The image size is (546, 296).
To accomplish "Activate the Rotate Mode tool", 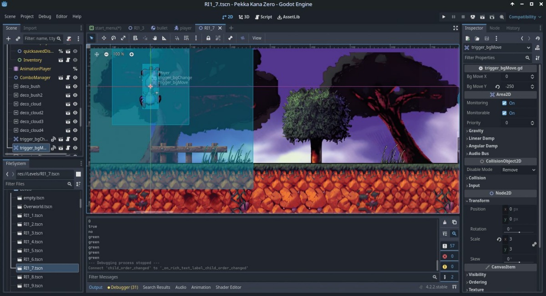I will 113,38.
